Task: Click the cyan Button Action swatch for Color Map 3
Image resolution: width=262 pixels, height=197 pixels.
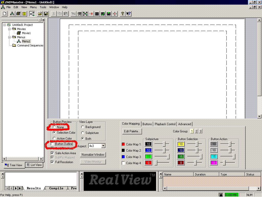Action: [x=214, y=157]
